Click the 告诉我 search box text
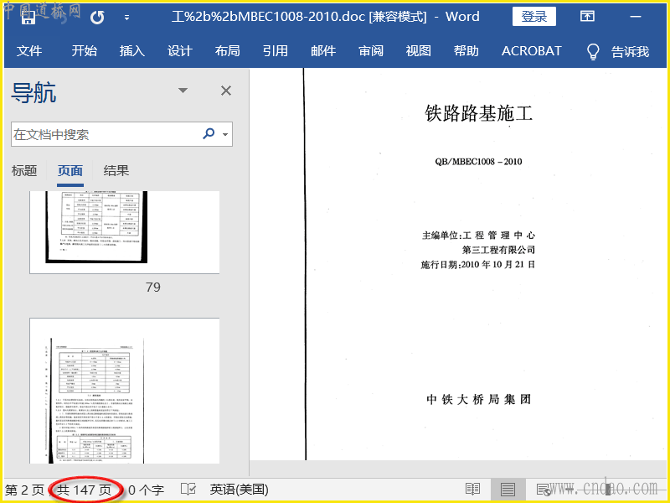Screen dimensions: 670x503 [x=631, y=52]
